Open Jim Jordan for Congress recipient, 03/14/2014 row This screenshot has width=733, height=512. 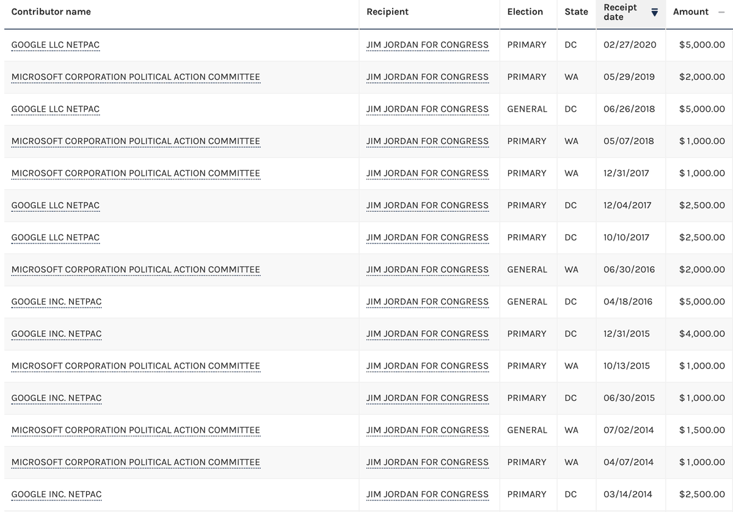(428, 494)
